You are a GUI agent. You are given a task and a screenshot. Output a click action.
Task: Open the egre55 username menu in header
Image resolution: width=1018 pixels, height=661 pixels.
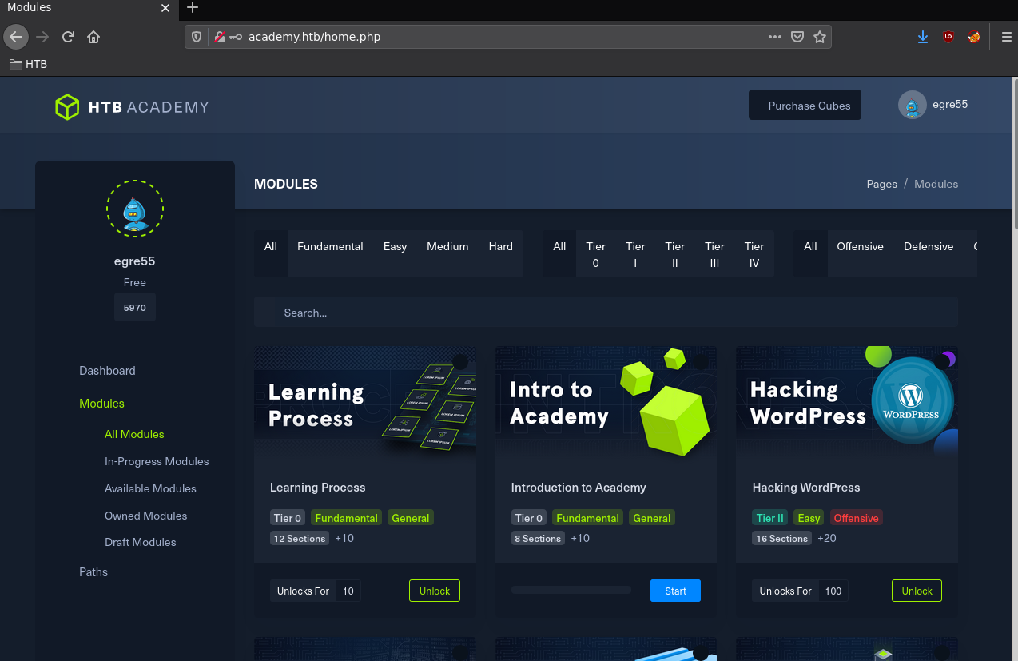click(950, 105)
